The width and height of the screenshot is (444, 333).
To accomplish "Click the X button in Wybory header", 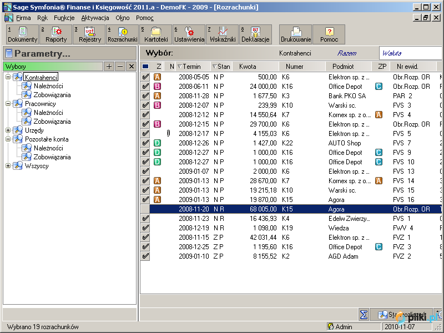I will 131,67.
